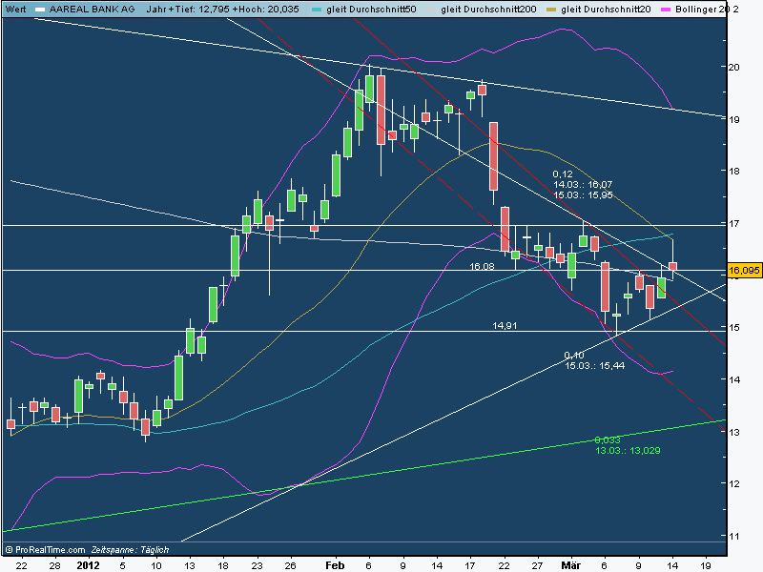The height and width of the screenshot is (572, 763).
Task: Click the 'gleit Durchschnitt50' legend label
Action: tap(371, 10)
